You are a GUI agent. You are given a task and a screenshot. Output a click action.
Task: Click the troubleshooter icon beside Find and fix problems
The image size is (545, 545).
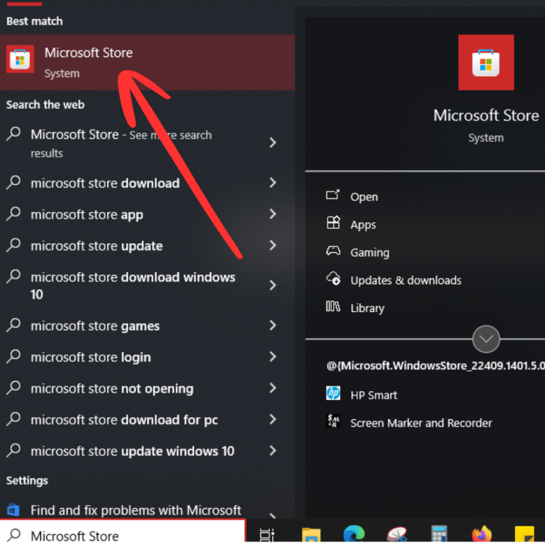(13, 510)
